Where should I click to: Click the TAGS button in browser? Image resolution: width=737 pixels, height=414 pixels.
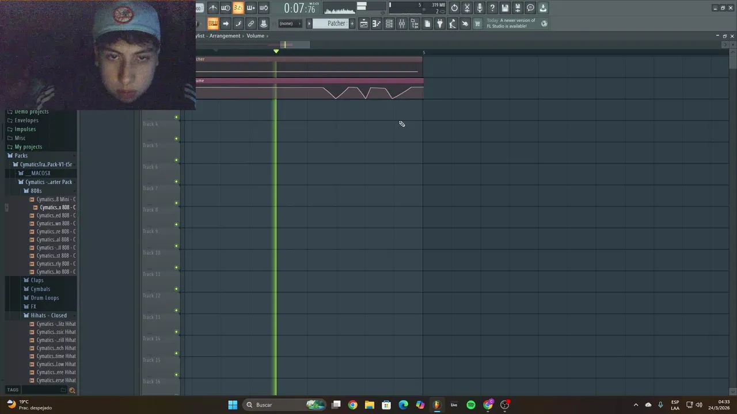pos(13,390)
